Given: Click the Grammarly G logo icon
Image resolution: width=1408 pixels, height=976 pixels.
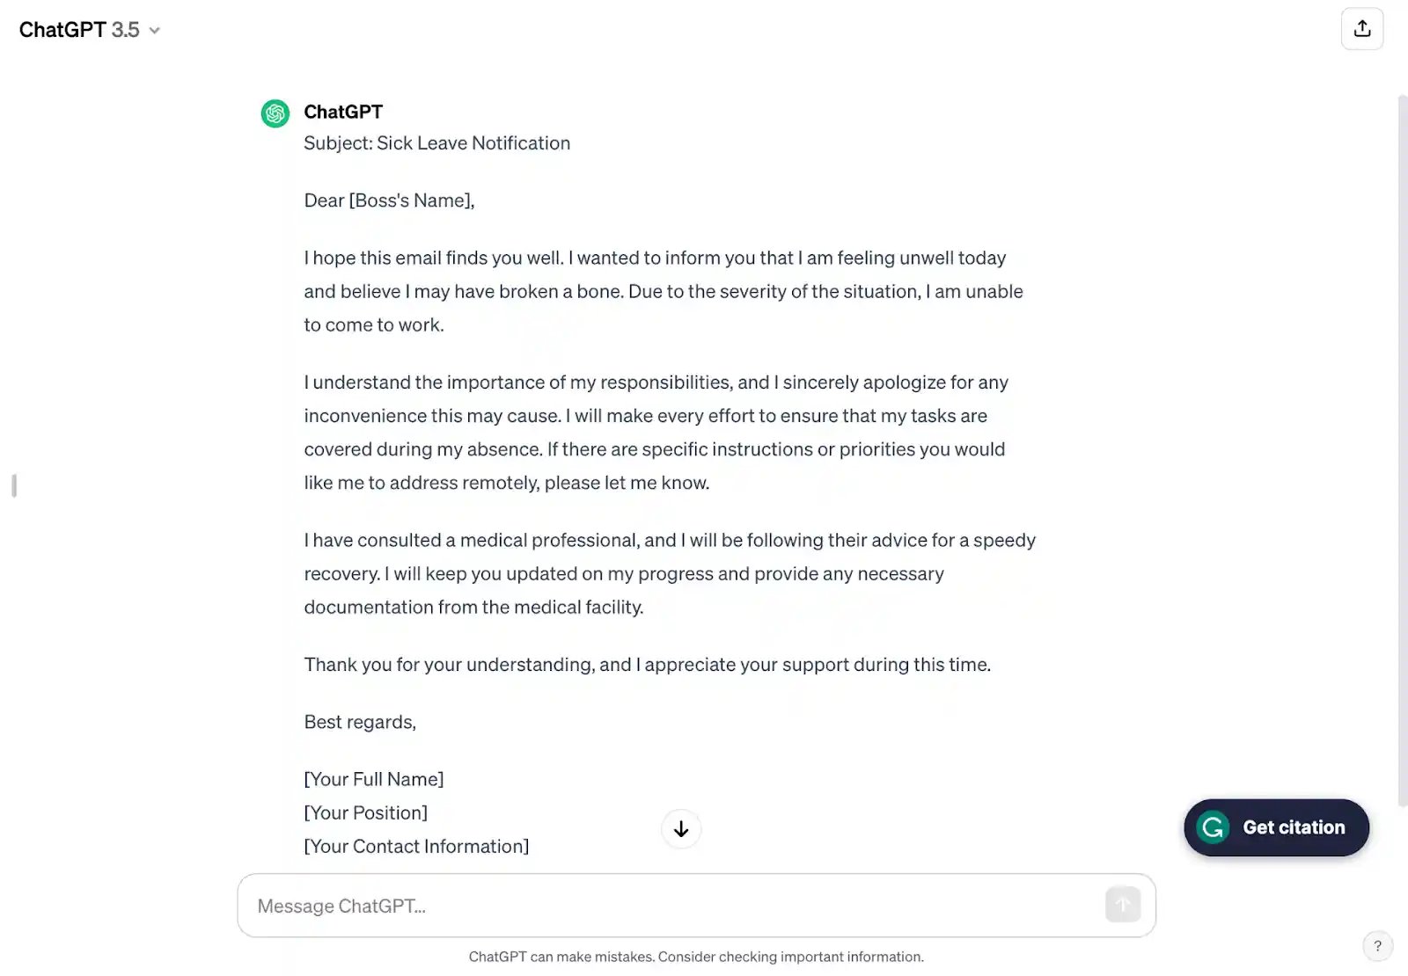Looking at the screenshot, I should (x=1213, y=827).
